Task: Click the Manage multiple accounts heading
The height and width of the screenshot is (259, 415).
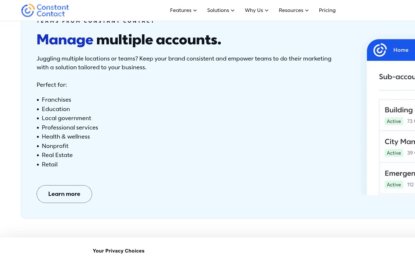Action: (x=129, y=39)
